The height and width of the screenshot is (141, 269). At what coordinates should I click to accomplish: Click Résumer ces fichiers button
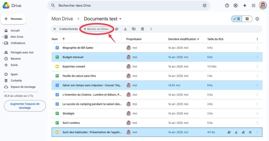click(96, 29)
